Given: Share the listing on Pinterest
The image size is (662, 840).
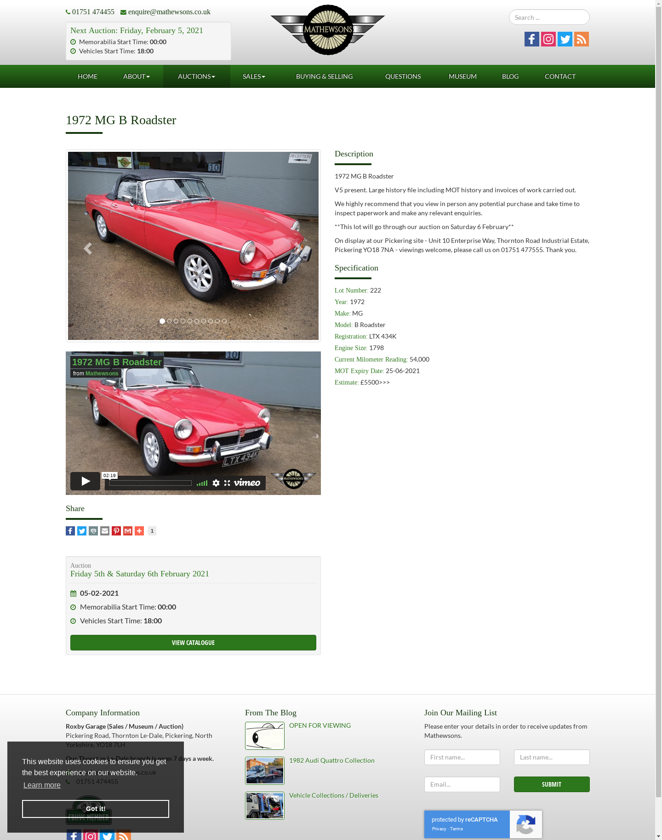Looking at the screenshot, I should click(116, 531).
